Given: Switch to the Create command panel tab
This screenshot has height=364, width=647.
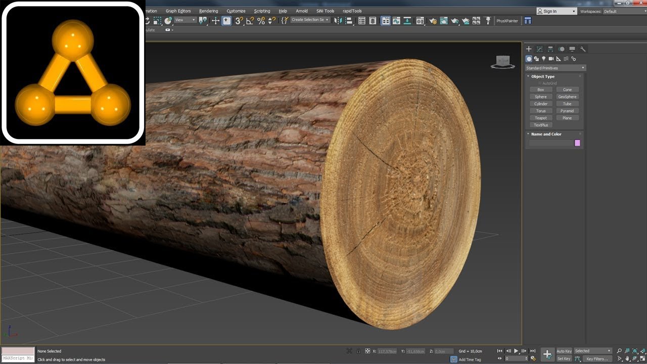Looking at the screenshot, I should point(529,49).
